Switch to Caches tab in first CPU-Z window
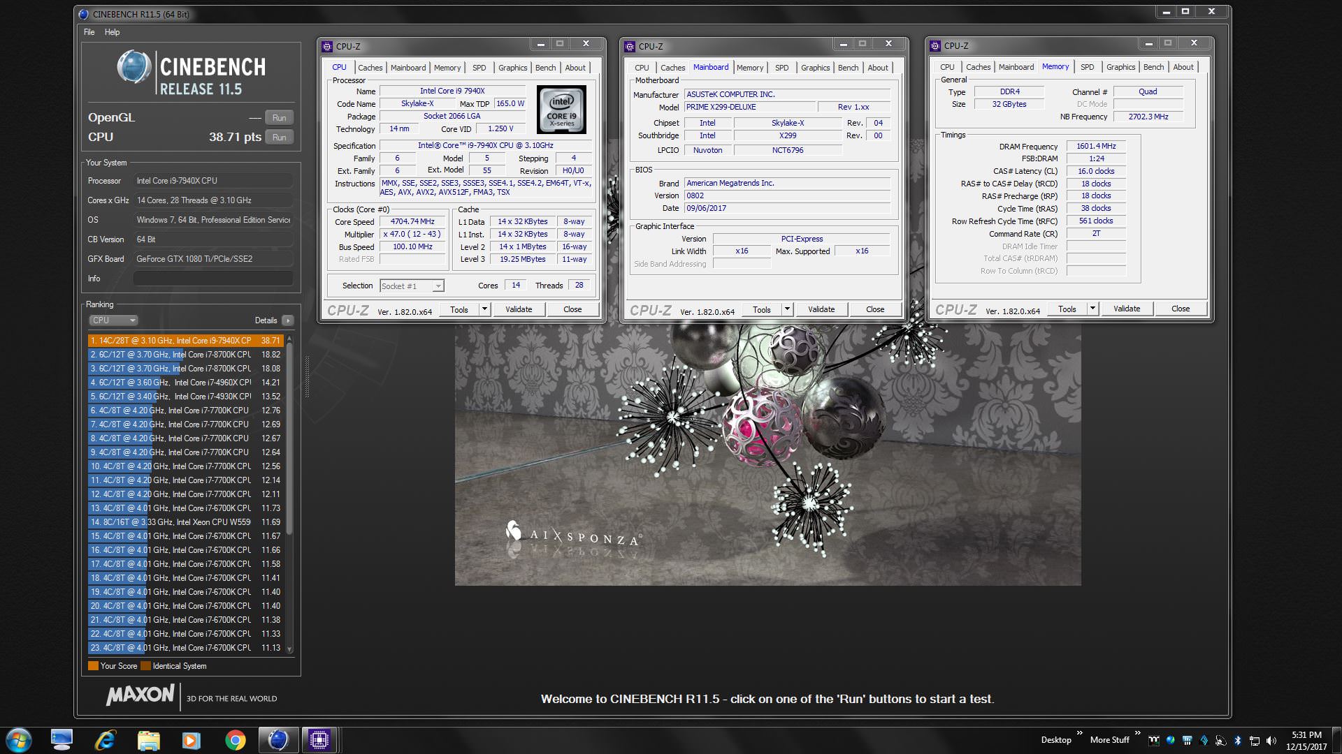The height and width of the screenshot is (754, 1342). pos(370,68)
